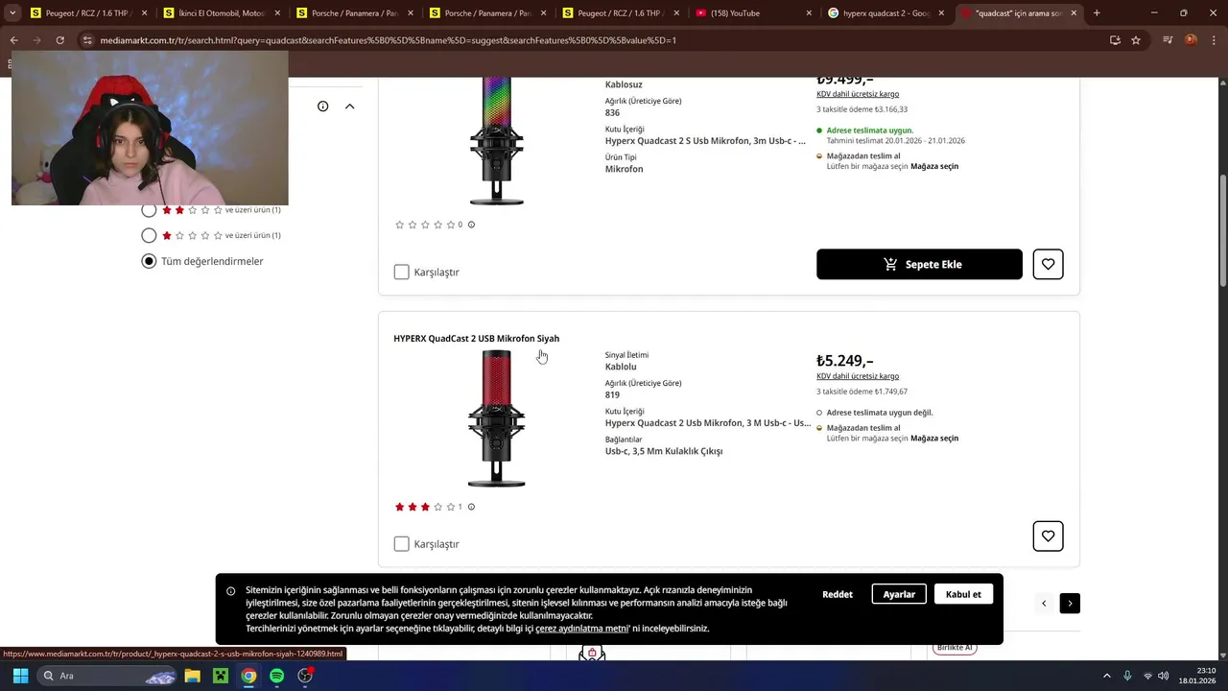
Task: Open volume control in system tray
Action: click(x=1164, y=676)
